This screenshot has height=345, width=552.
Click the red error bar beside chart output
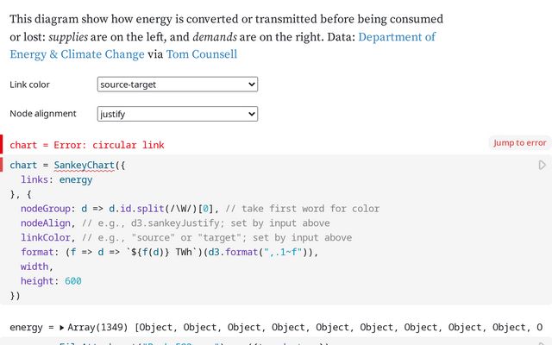click(x=2, y=144)
